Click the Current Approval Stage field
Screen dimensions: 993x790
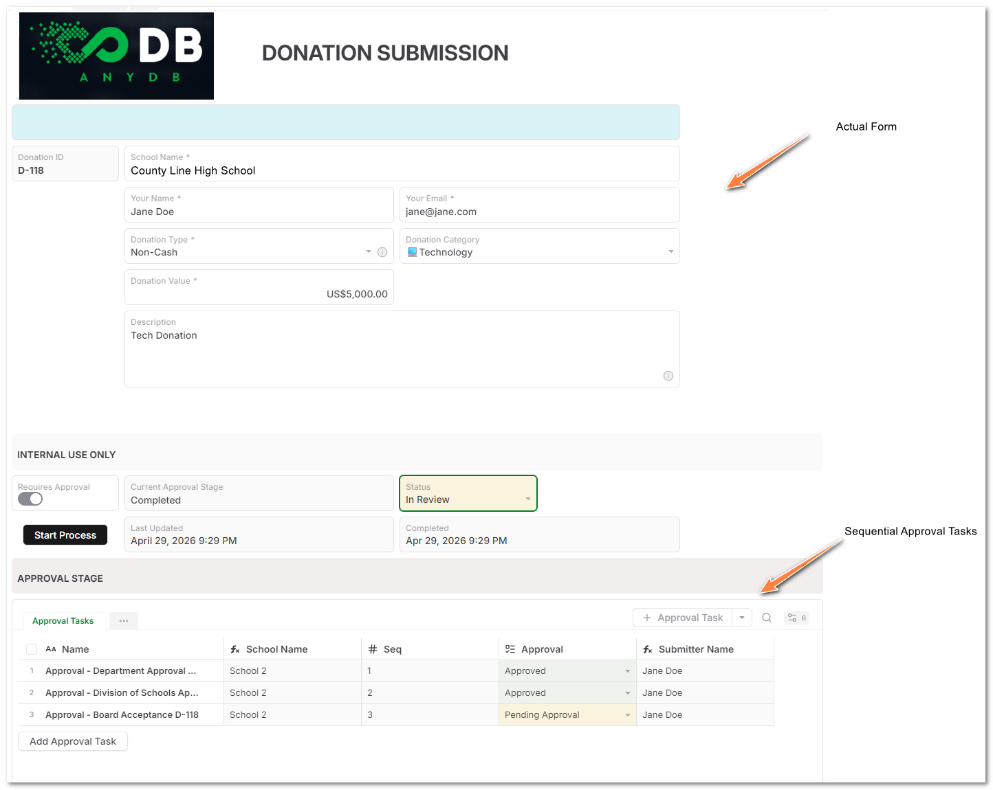coord(259,493)
